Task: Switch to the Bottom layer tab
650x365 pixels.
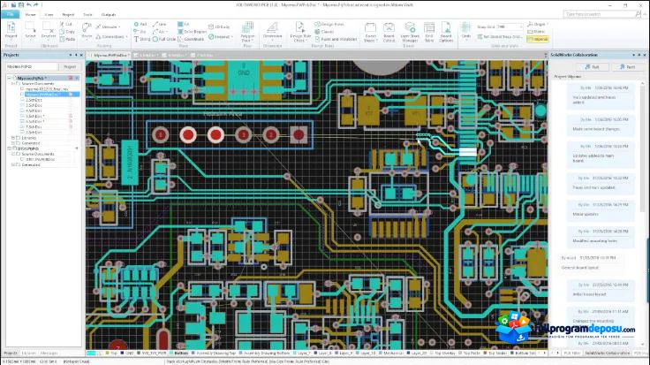Action: tap(178, 353)
